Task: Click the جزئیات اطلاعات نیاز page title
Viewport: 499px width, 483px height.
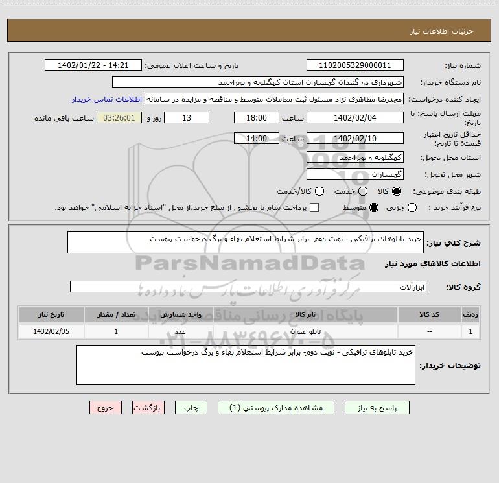Action: [442, 31]
